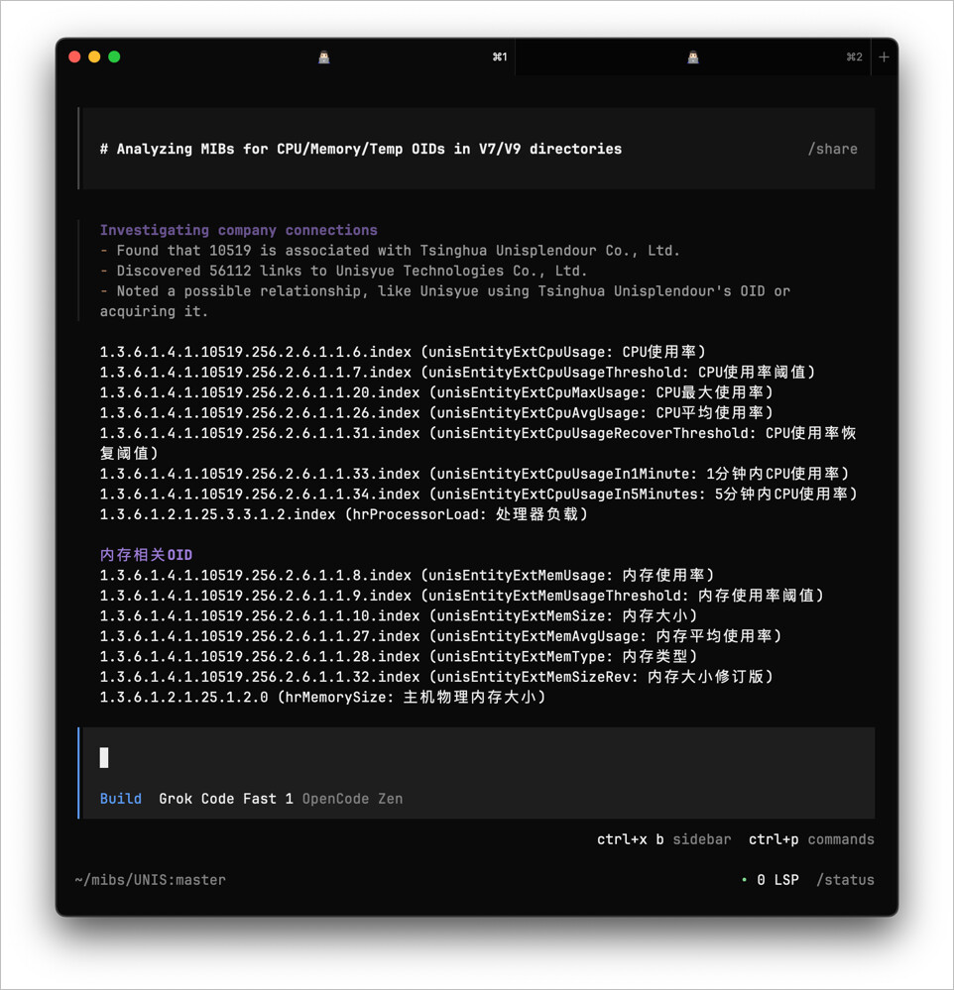The image size is (954, 990).
Task: Click the ctrl+x b sidebar hint
Action: click(x=663, y=839)
